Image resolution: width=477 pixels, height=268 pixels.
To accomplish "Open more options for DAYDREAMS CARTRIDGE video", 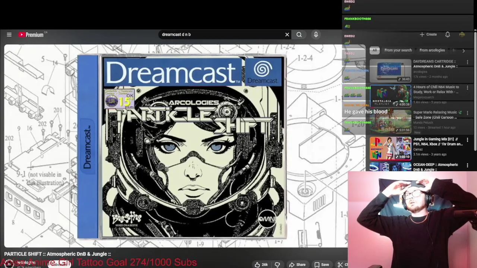I will click(467, 62).
